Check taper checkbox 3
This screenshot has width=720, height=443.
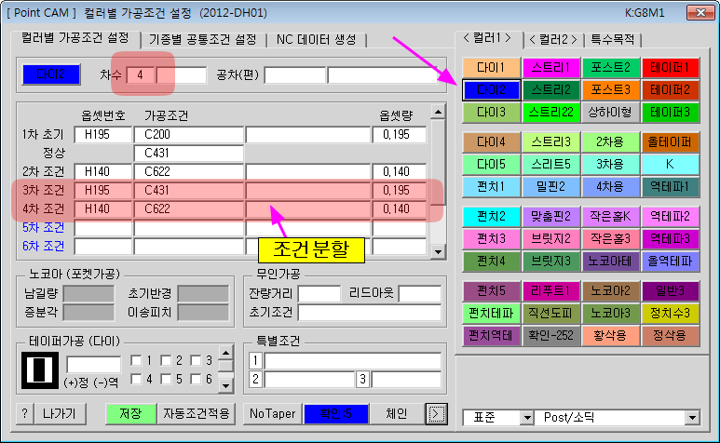point(196,360)
